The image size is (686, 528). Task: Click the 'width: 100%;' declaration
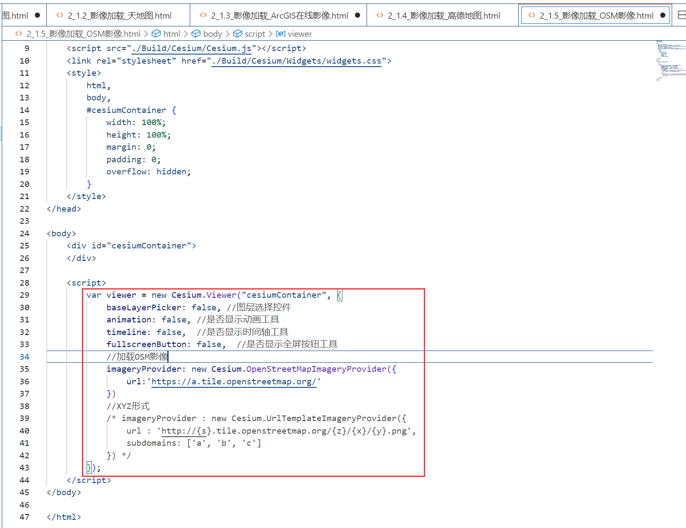click(x=136, y=122)
